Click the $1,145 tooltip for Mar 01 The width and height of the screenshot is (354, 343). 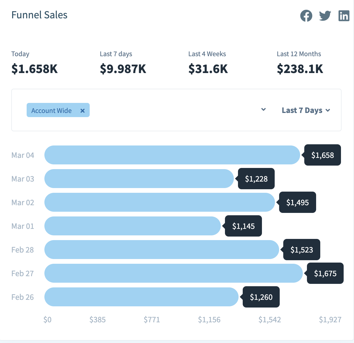(x=243, y=226)
